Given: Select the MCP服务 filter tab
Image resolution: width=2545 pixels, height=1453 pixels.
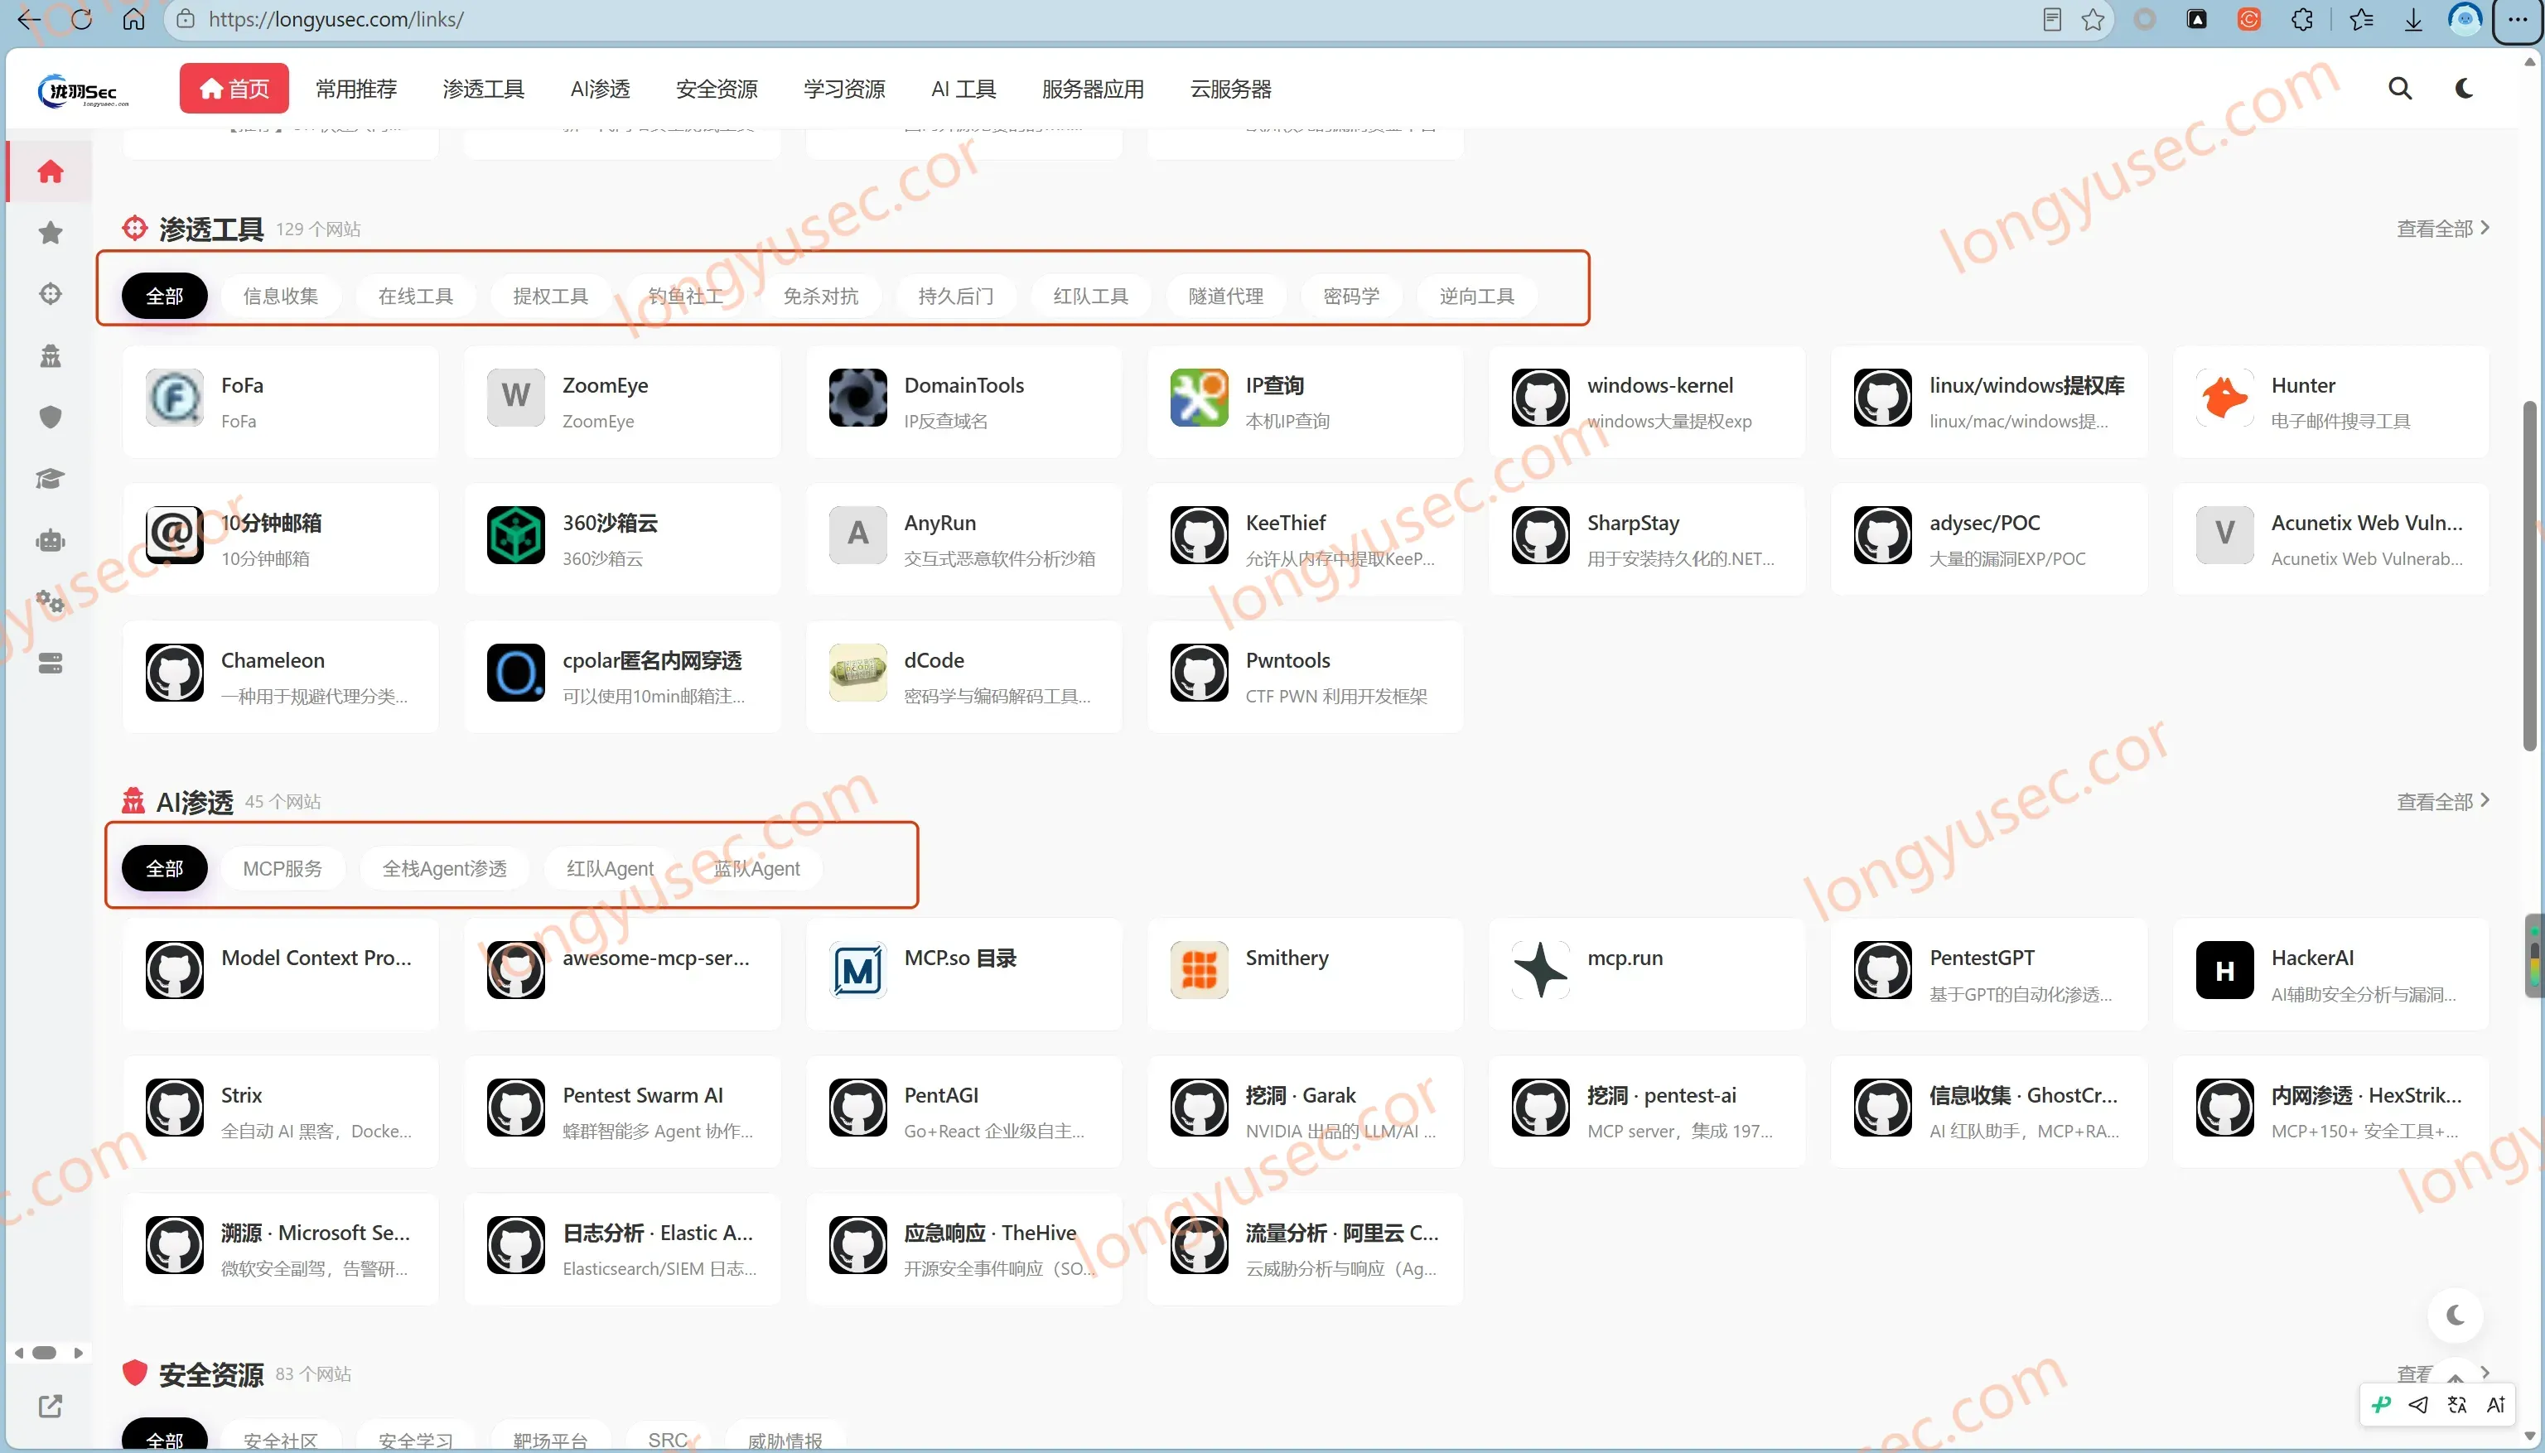Looking at the screenshot, I should click(x=283, y=869).
